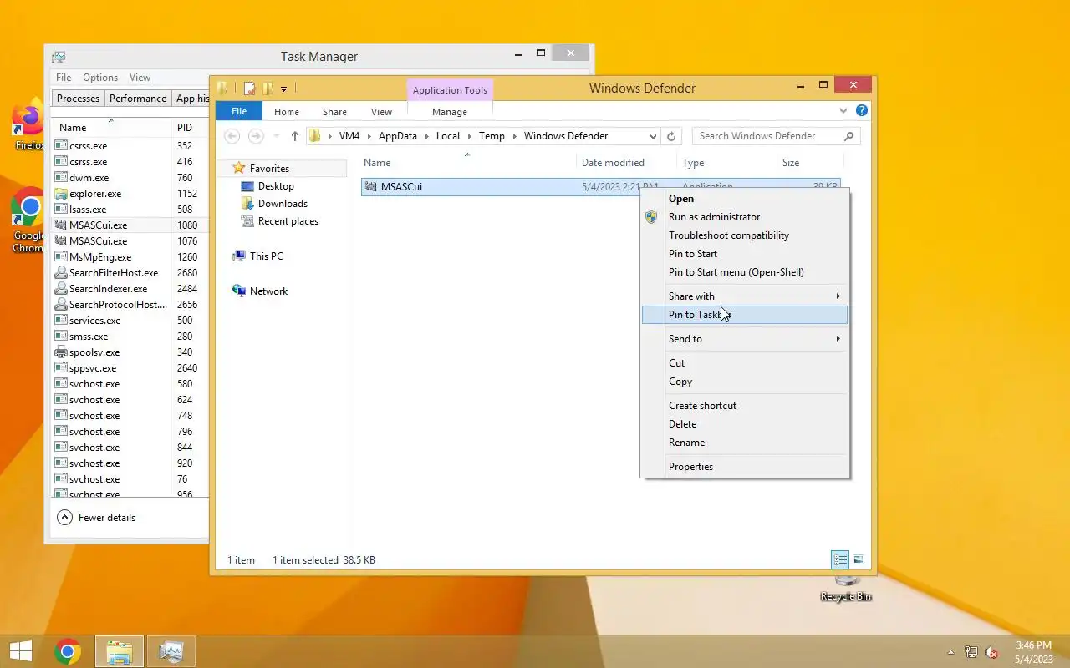Open Manage tab under Application Tools
This screenshot has width=1070, height=668.
[450, 111]
